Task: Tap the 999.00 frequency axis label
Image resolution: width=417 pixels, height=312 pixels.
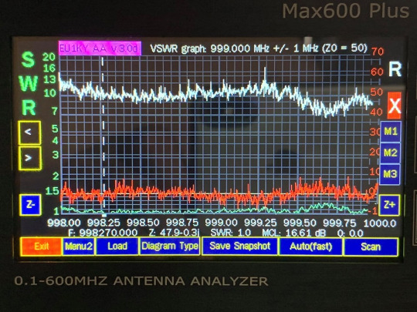Action: point(221,223)
